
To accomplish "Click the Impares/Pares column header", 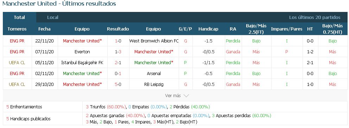I will (287, 29).
